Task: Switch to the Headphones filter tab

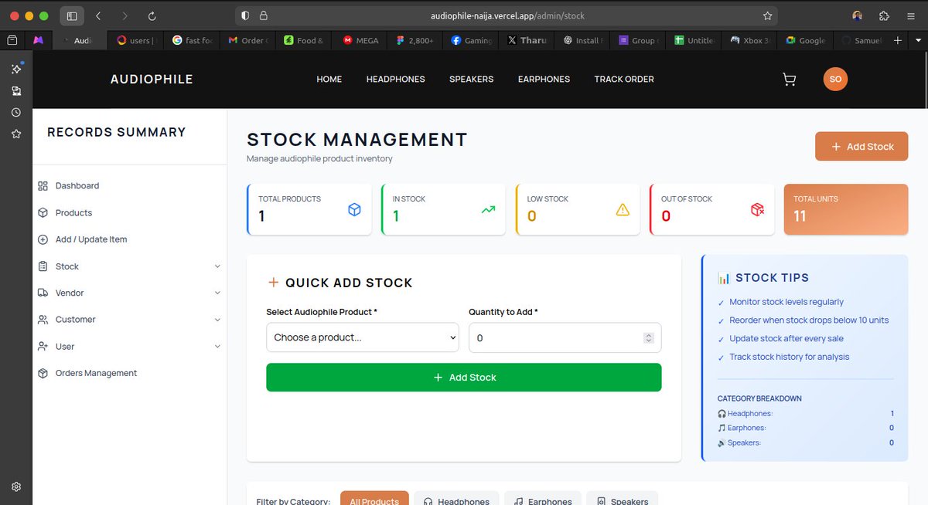Action: pyautogui.click(x=456, y=500)
